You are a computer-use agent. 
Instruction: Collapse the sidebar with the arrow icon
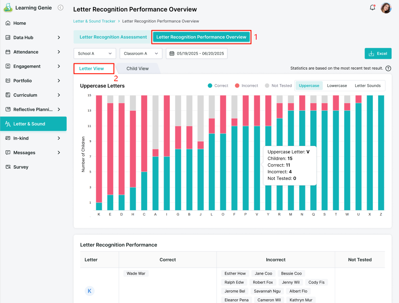tap(61, 7)
